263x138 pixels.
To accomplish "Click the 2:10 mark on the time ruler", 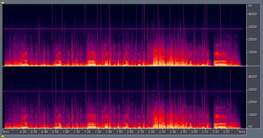I will tap(141, 132).
